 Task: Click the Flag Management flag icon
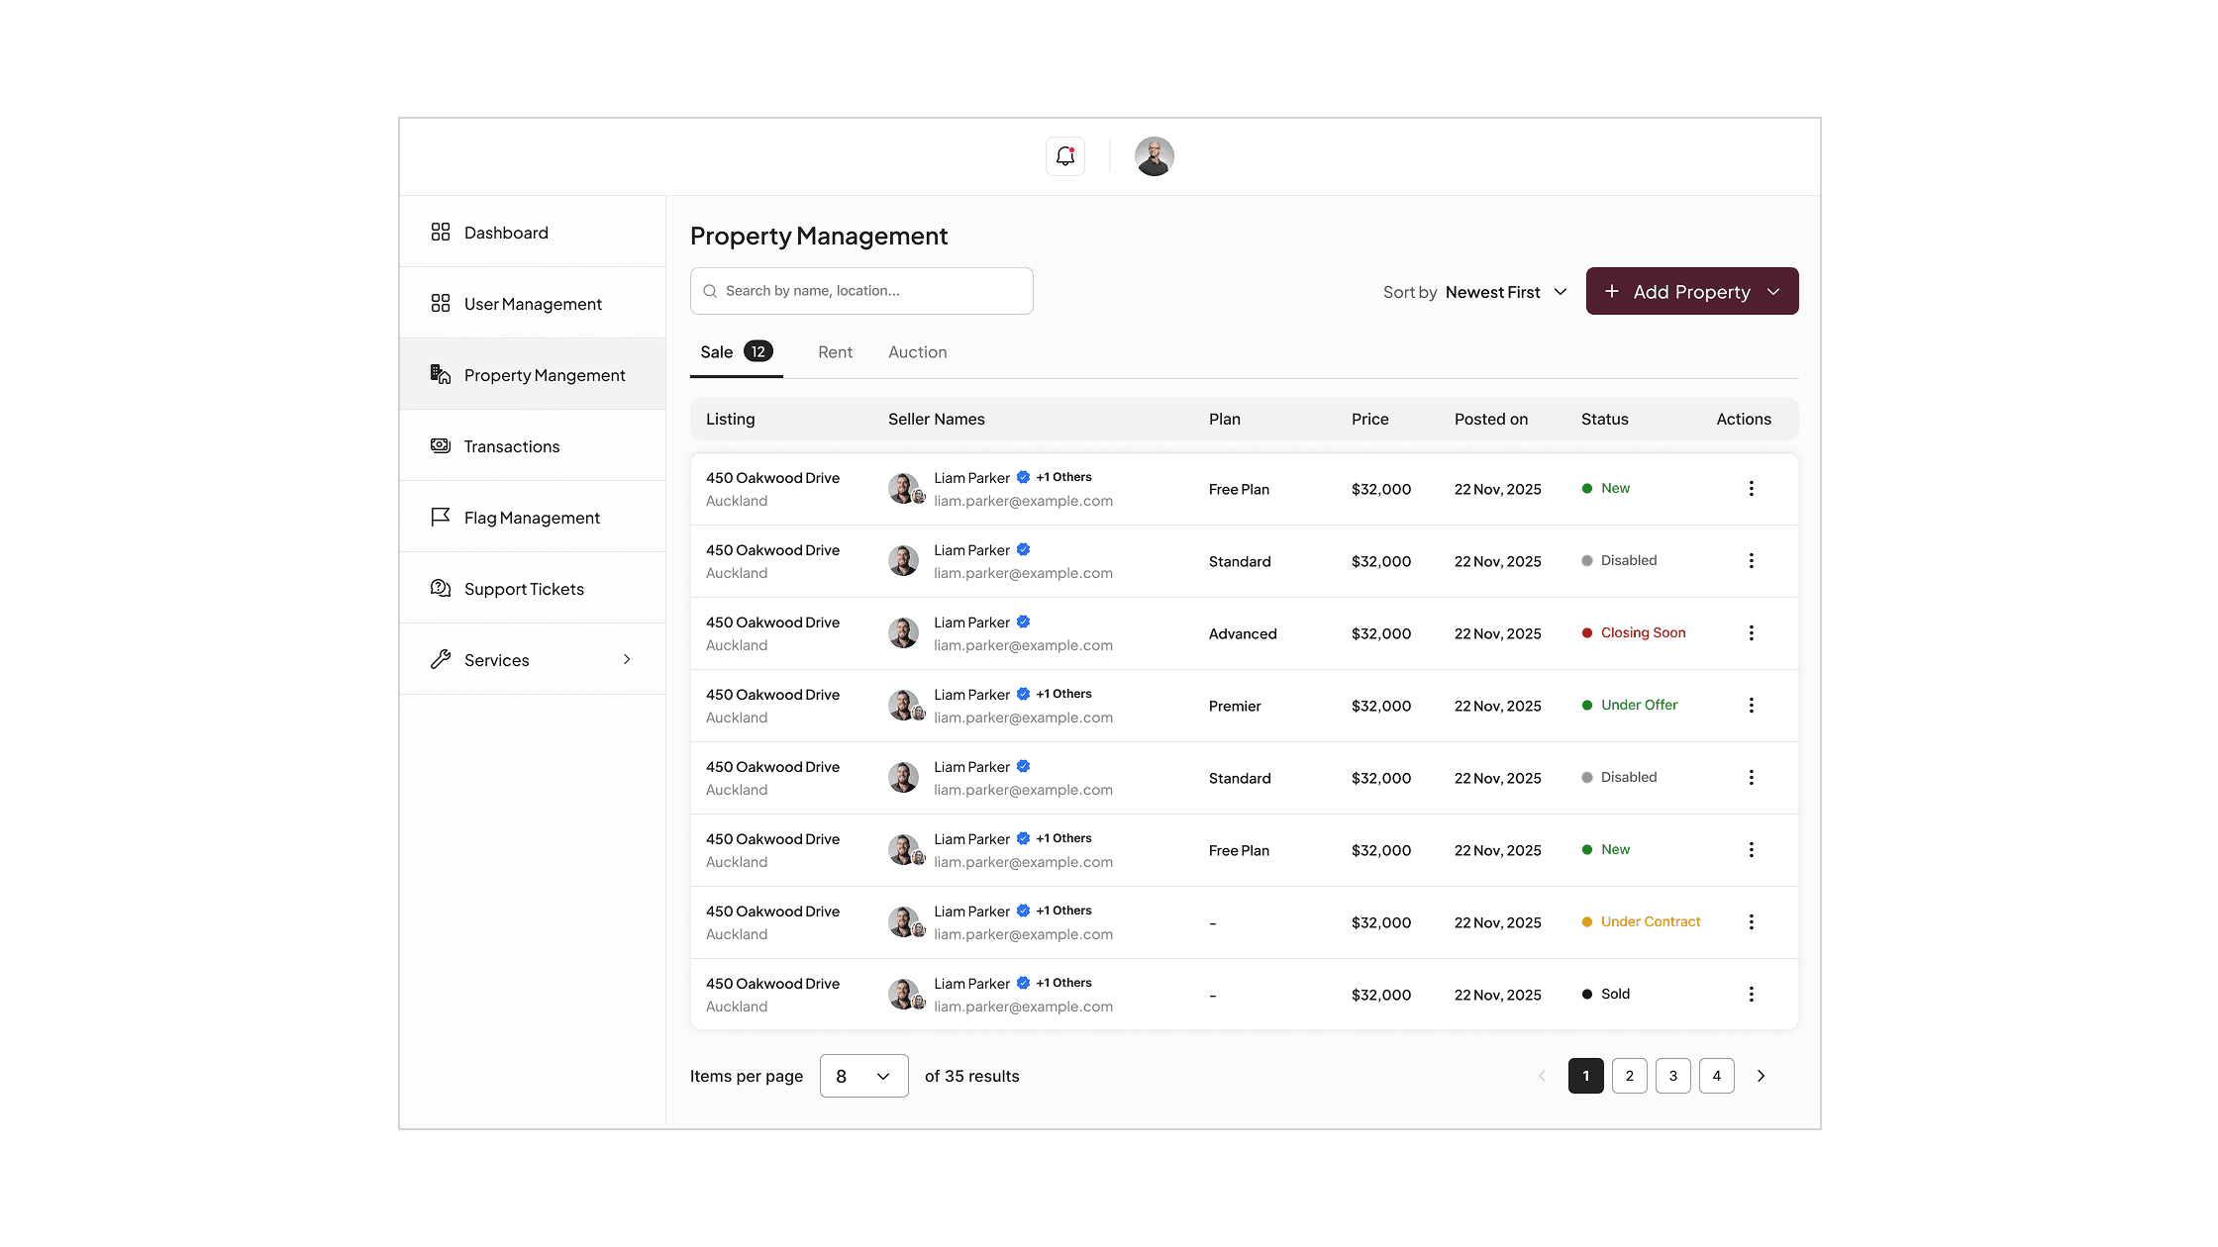pyautogui.click(x=441, y=517)
